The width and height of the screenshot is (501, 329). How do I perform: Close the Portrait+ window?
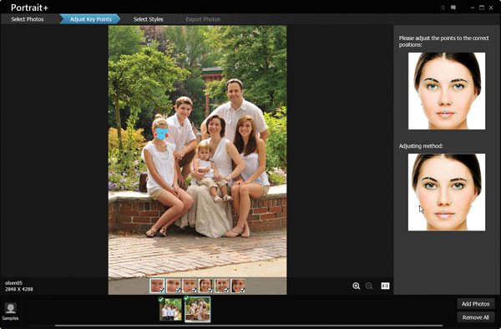pos(491,8)
